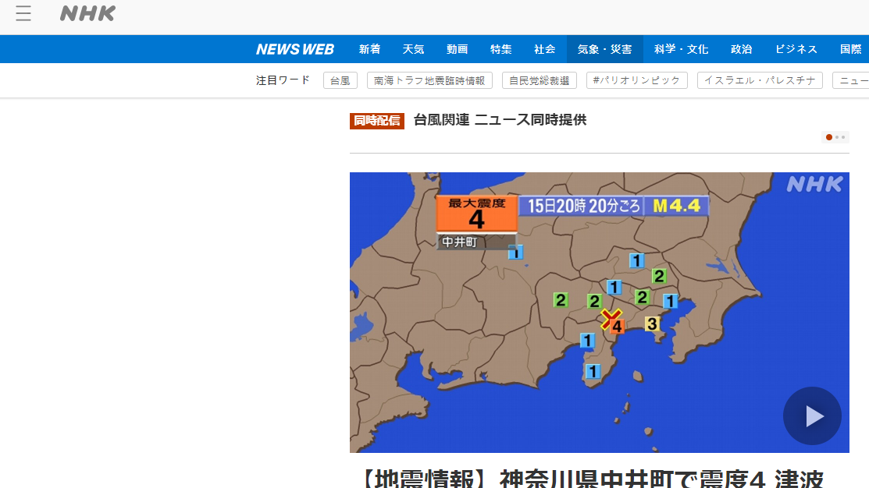Select the 特集 menu item
Image resolution: width=869 pixels, height=488 pixels.
coord(500,49)
